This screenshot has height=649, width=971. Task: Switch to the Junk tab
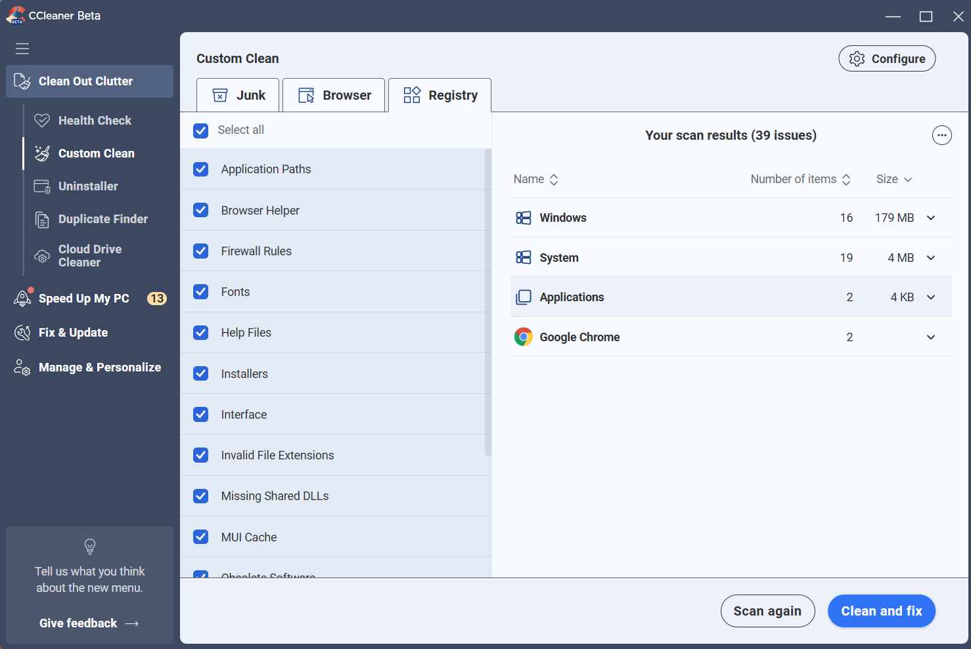tap(238, 95)
